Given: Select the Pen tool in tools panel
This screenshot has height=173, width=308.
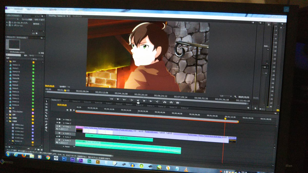Looking at the screenshot, I should tap(46, 124).
